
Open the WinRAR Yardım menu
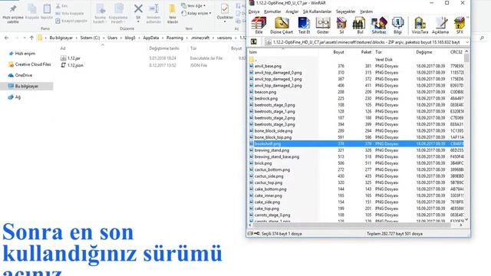366,11
